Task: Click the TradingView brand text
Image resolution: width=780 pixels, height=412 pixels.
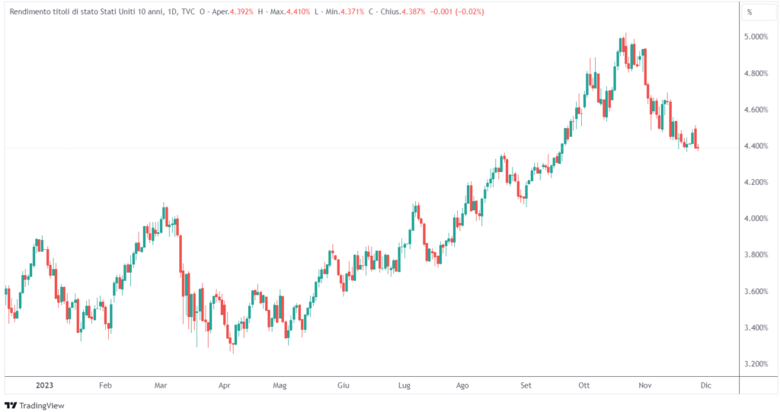Action: click(x=42, y=405)
